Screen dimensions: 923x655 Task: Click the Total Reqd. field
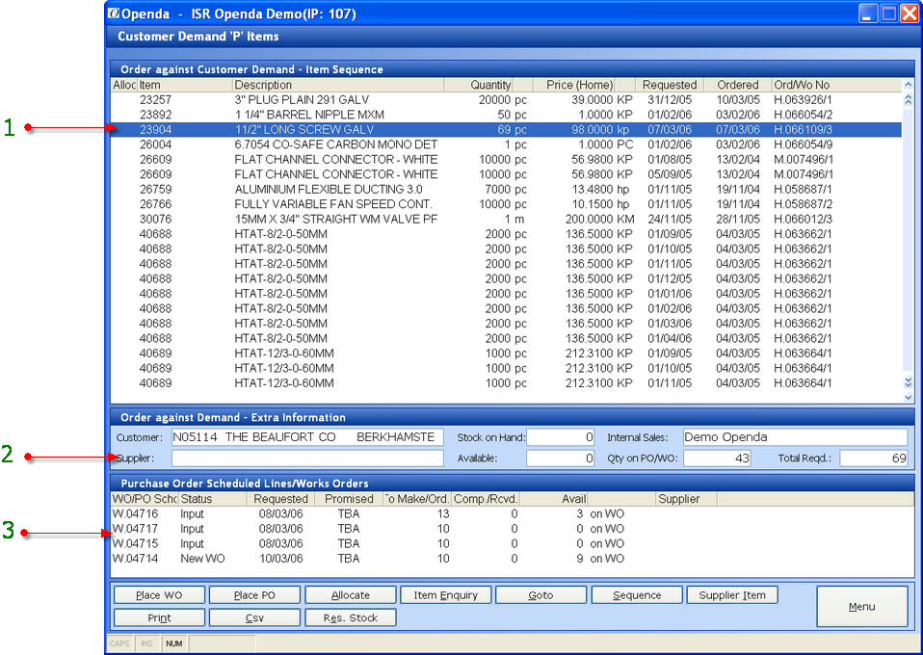[874, 458]
